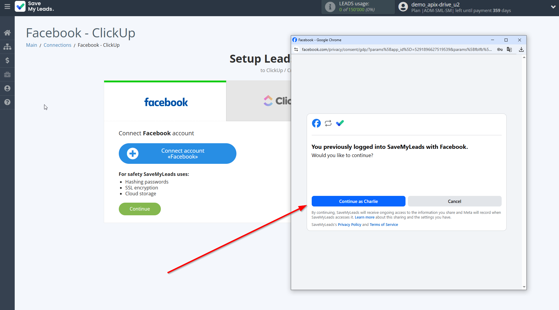
Task: Click the popup address bar URL field
Action: pos(396,49)
